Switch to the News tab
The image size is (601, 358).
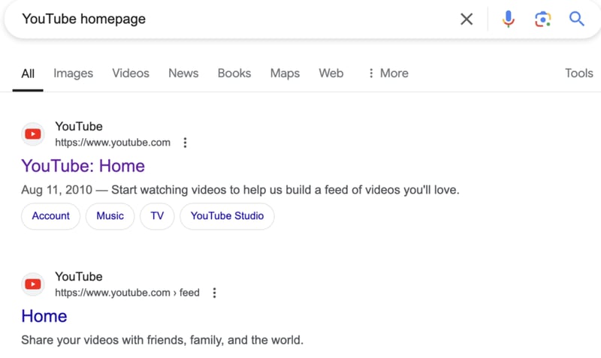183,73
